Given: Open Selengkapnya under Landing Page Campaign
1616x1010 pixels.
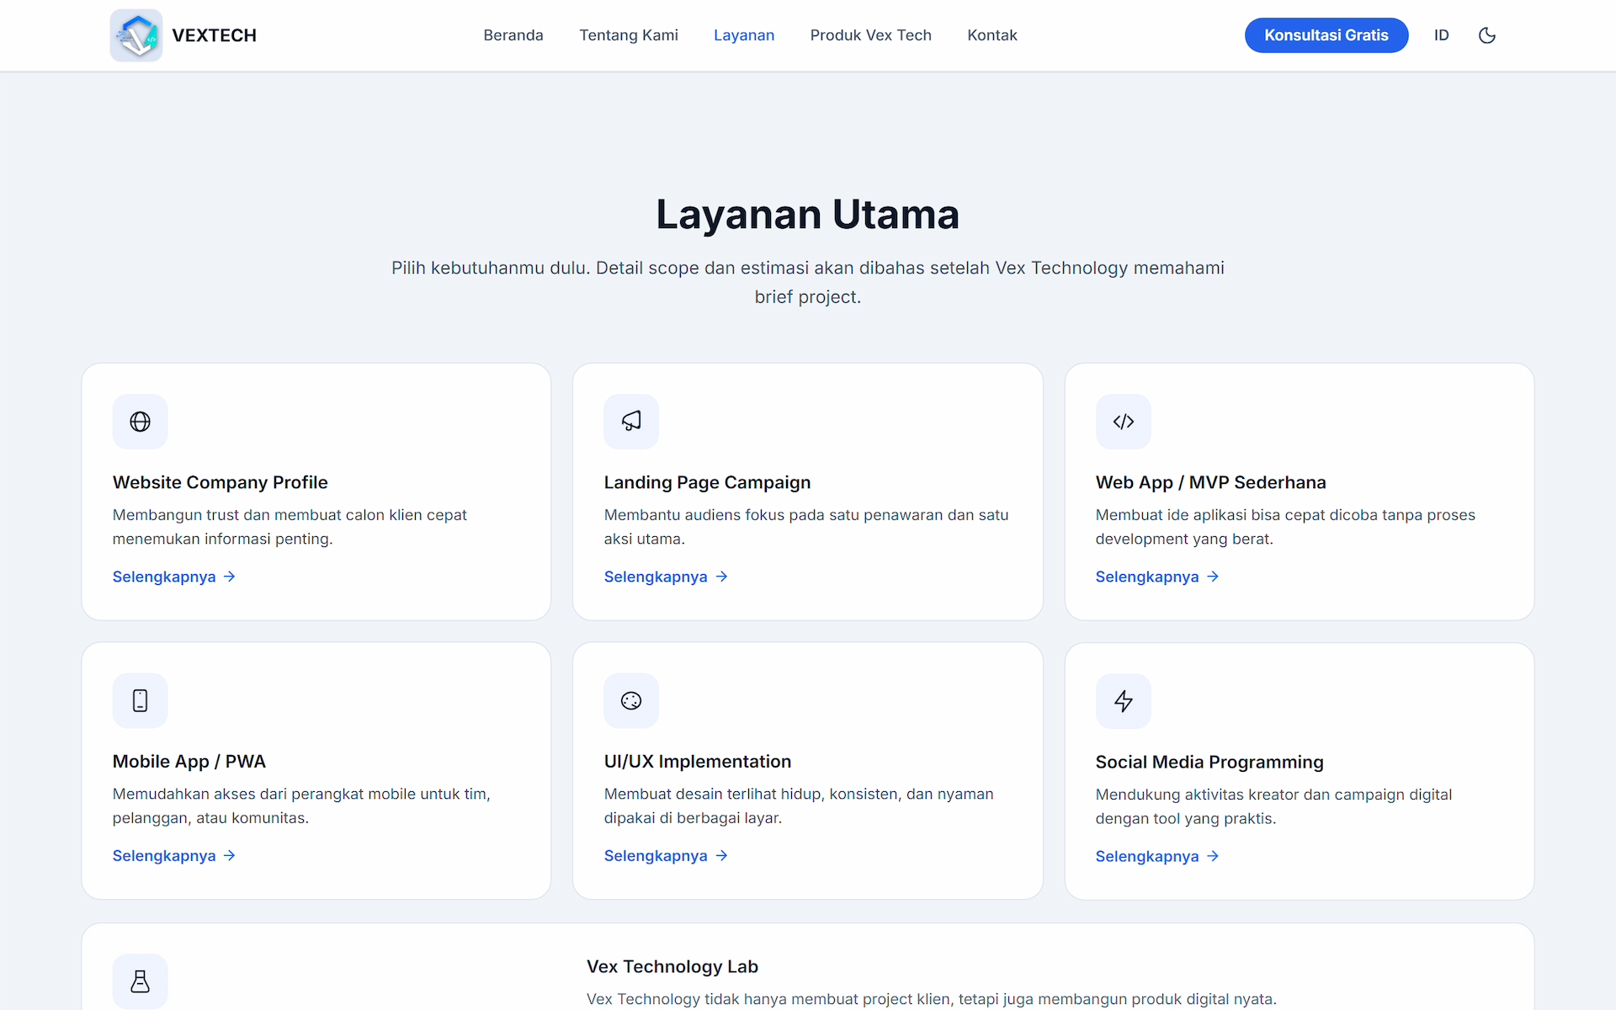Looking at the screenshot, I should 666,577.
